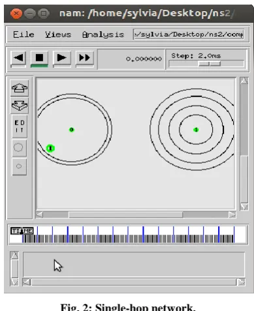Image resolution: width=254 pixels, height=311 pixels.
Task: Click node 0 in the animation
Action: pos(72,130)
